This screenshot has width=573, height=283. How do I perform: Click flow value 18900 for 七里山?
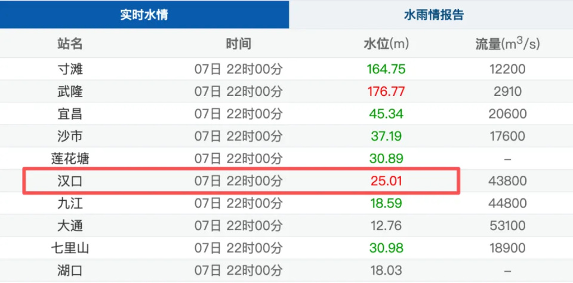(507, 248)
